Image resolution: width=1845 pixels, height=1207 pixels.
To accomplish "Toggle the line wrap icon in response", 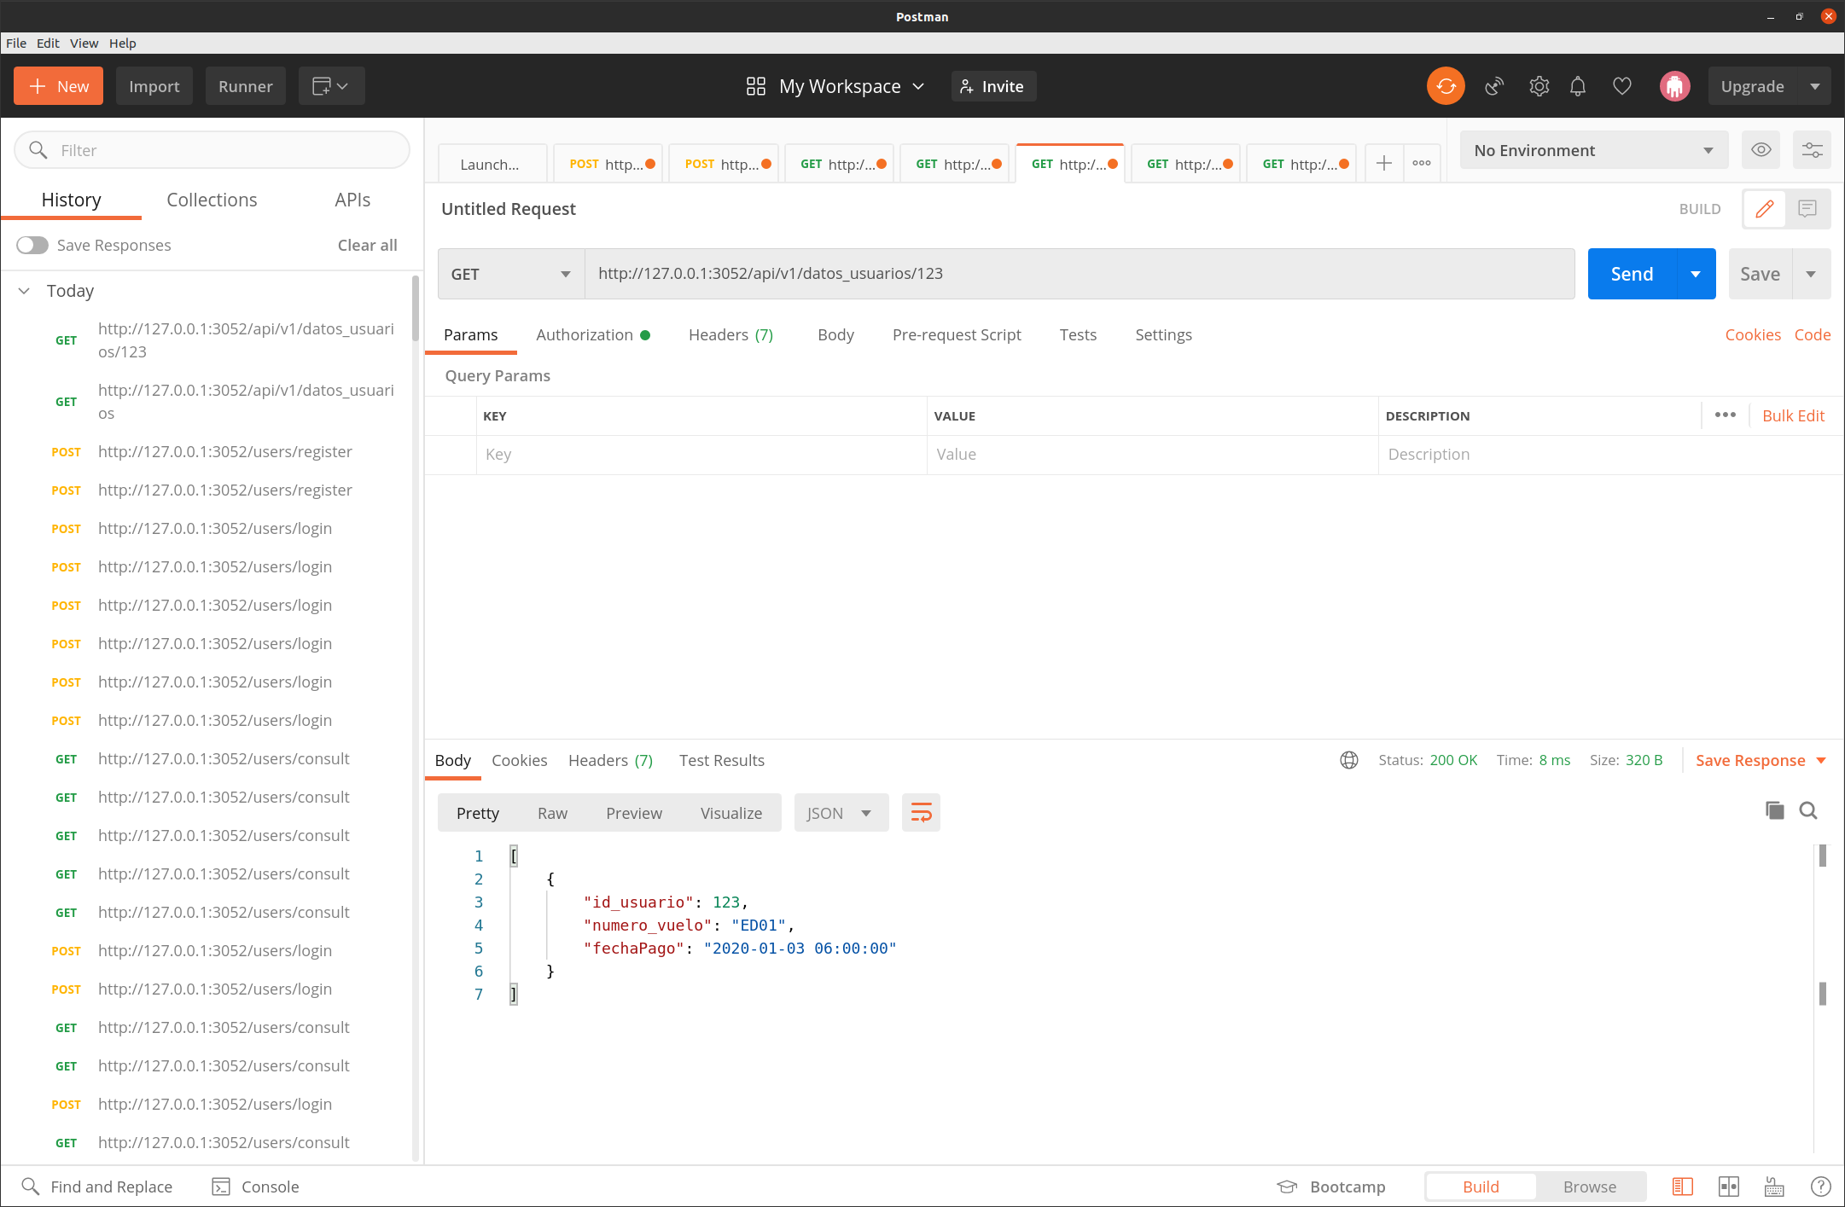I will (x=921, y=813).
